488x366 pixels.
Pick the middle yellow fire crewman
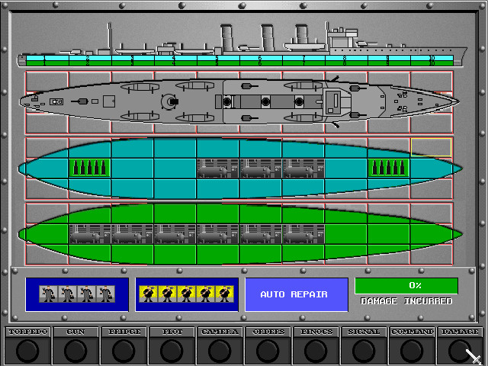[186, 294]
